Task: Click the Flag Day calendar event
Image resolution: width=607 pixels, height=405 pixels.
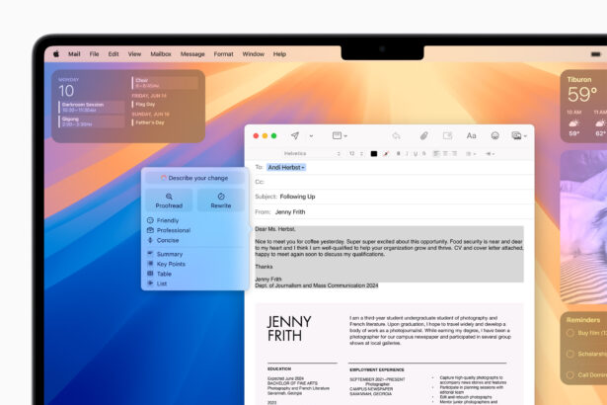Action: pos(143,105)
